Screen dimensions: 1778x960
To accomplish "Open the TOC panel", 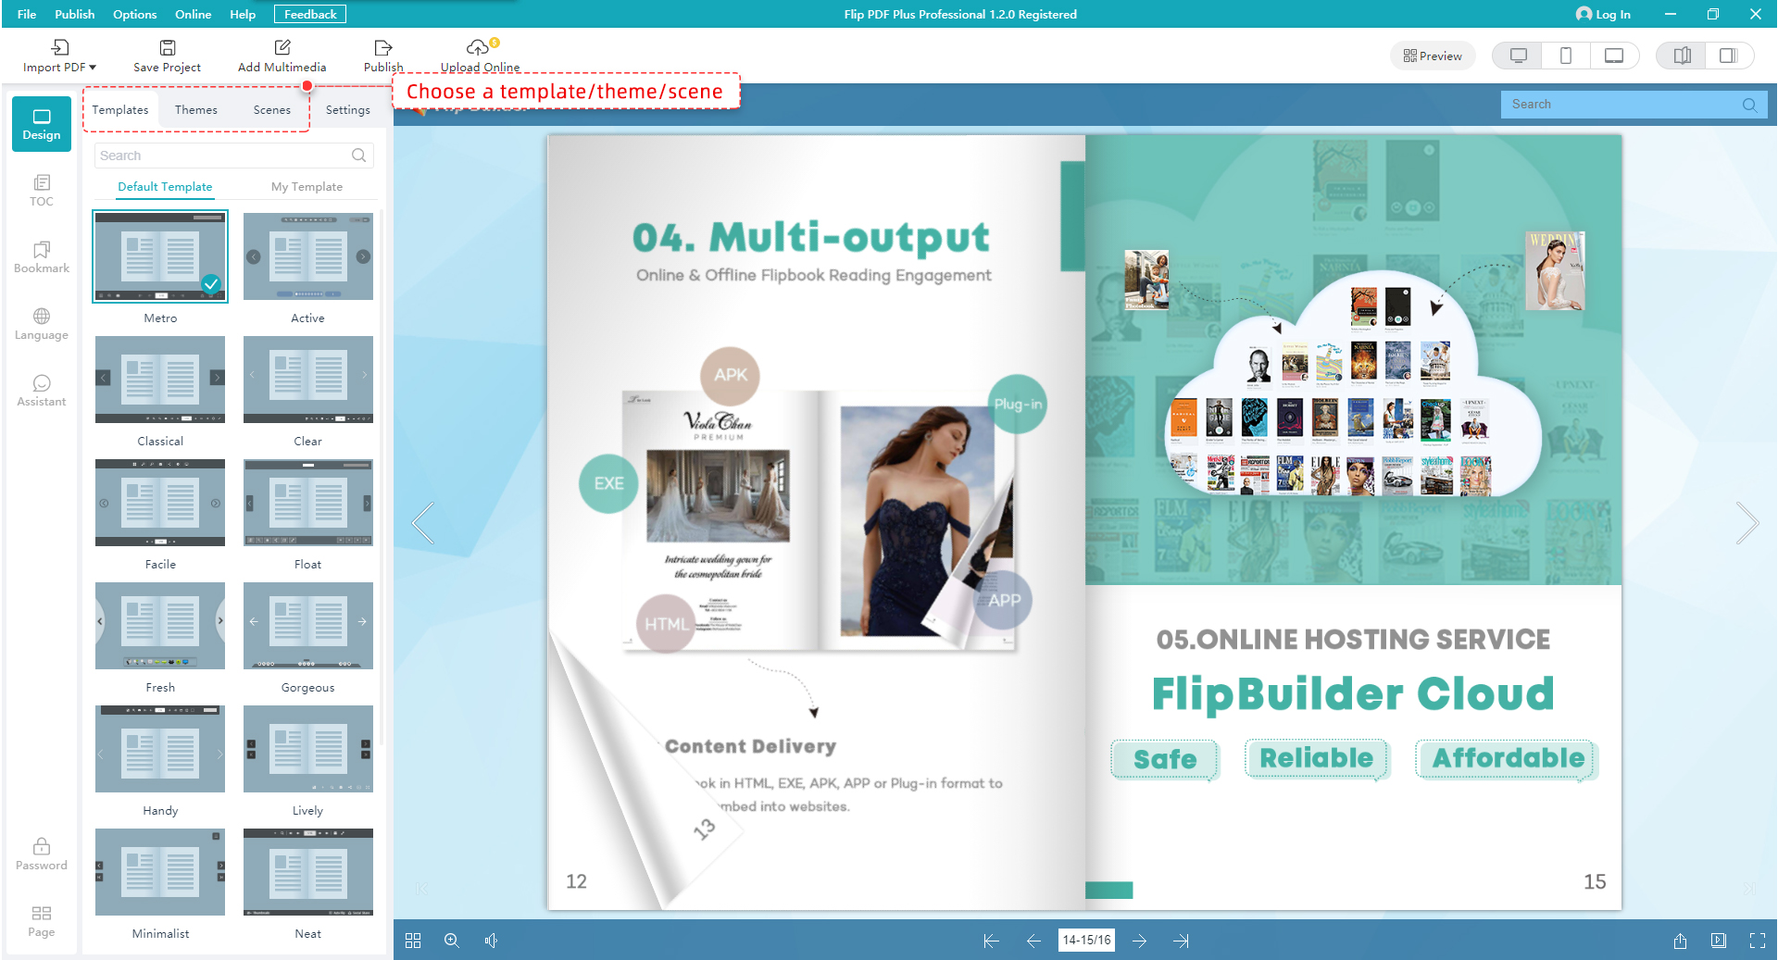I will point(41,190).
